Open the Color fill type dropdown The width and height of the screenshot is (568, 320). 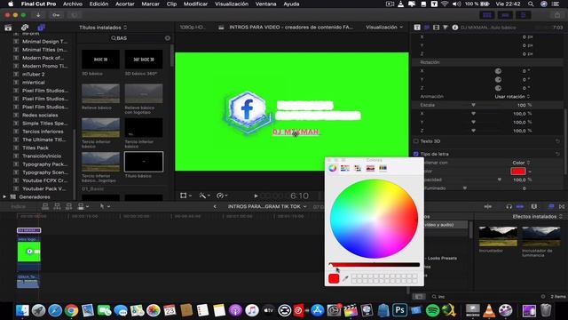coord(521,163)
